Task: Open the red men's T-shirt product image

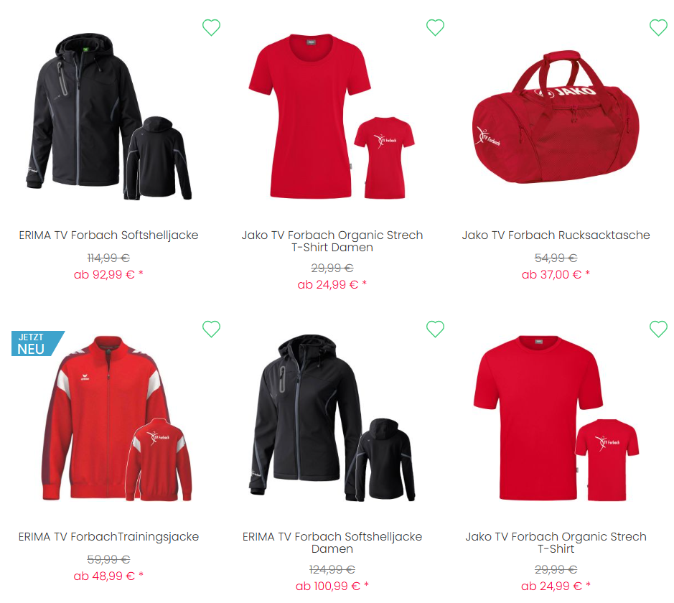Action: [556, 419]
